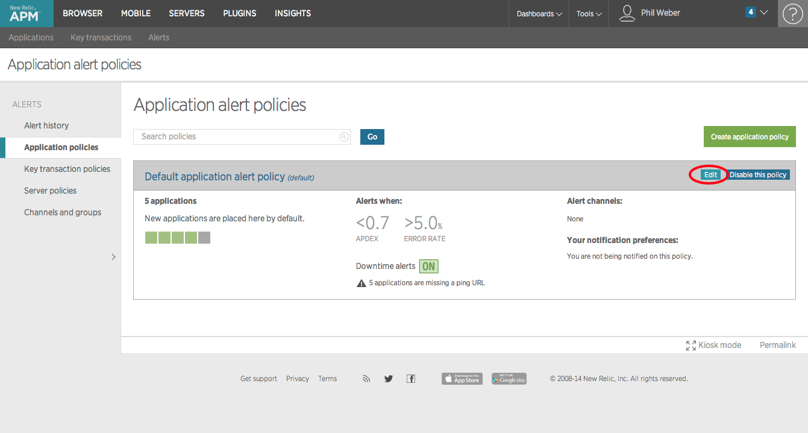
Task: Open the SERVERS menu
Action: pyautogui.click(x=187, y=13)
